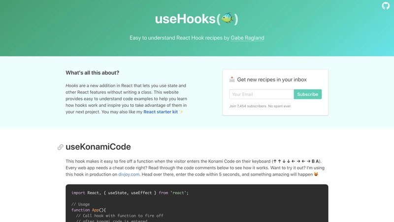This screenshot has width=394, height=222.
Task: Open the React starter kit link
Action: [x=161, y=112]
